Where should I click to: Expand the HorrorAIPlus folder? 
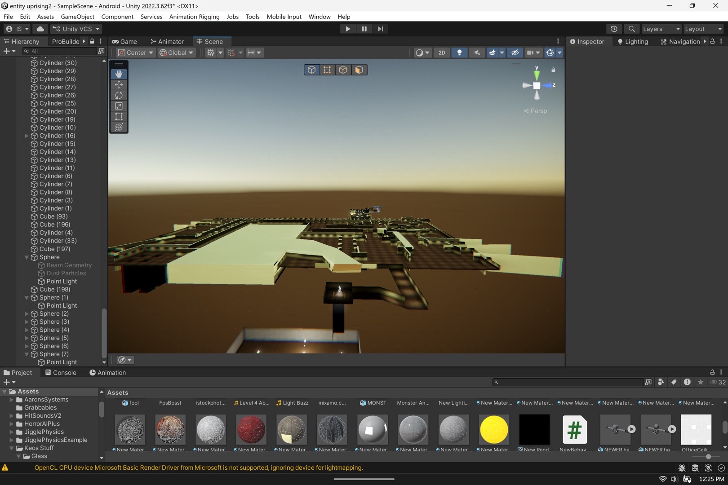12,423
